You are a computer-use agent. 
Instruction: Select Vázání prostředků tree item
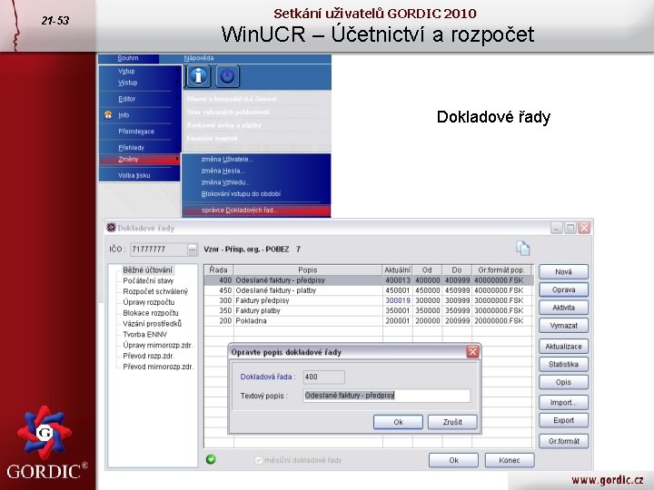click(x=152, y=324)
